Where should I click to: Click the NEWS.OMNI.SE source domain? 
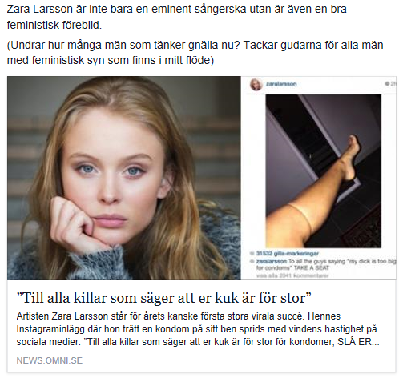click(x=50, y=360)
